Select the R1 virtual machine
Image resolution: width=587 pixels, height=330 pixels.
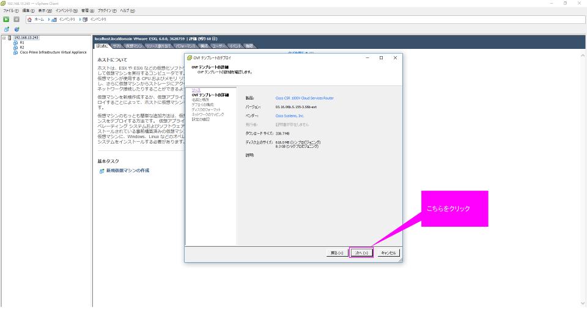point(22,43)
